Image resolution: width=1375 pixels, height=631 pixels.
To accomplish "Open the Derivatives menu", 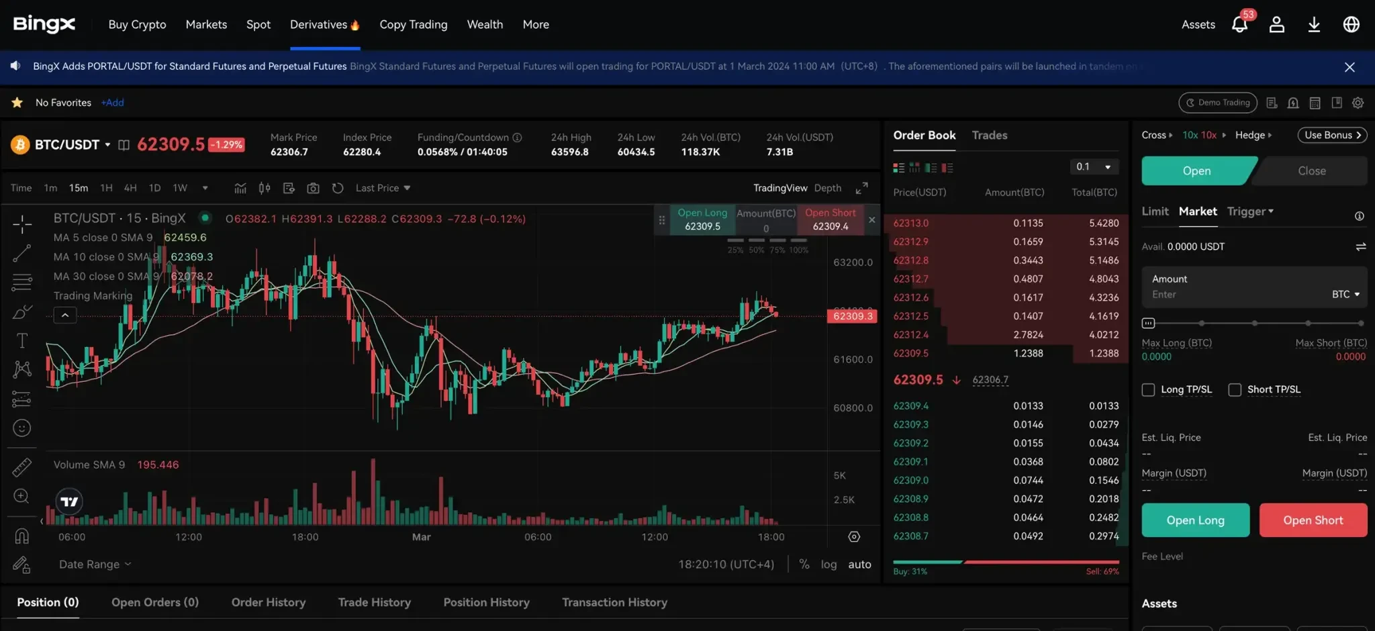I will [325, 25].
